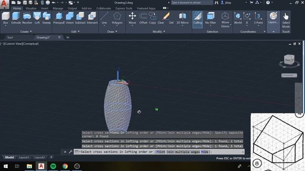The height and width of the screenshot is (171, 305).
Task: Open the No Filter dropdown arrow
Action: pyautogui.click(x=211, y=26)
